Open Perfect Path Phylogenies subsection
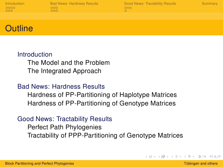This screenshot has height=167, width=223. [65, 127]
